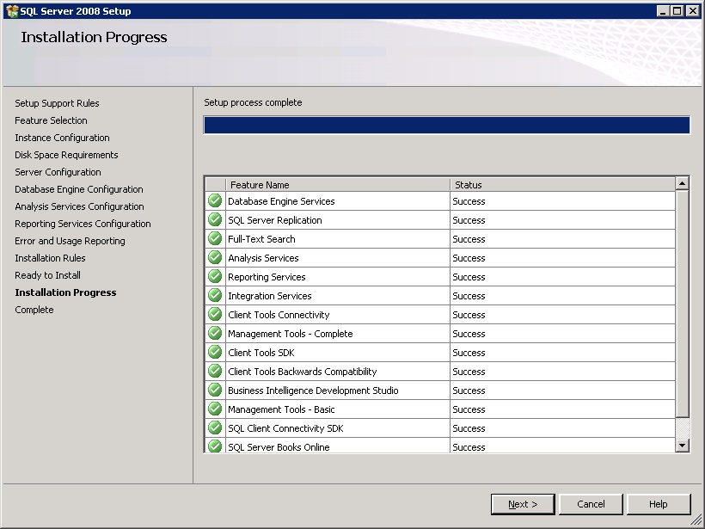This screenshot has width=705, height=529.
Task: Click the Reporting Services feature name in table
Action: (267, 277)
